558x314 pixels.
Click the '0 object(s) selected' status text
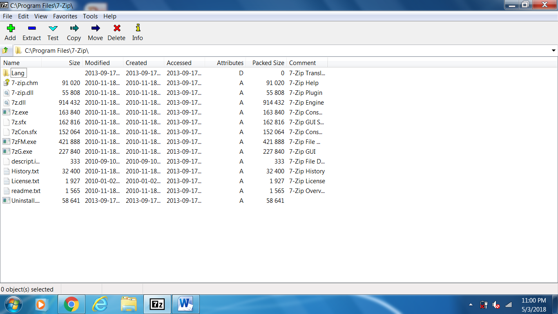pos(27,289)
